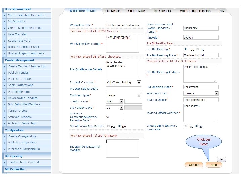Image resolution: width=242 pixels, height=181 pixels.
Task: Click the Pincode field
Action: click(x=201, y=38)
